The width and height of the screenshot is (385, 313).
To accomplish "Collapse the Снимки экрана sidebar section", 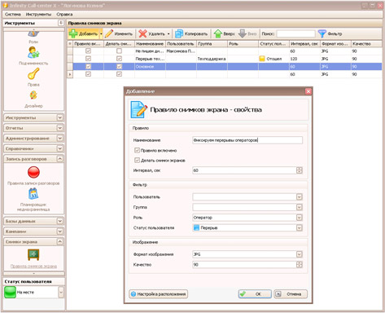I will pyautogui.click(x=60, y=242).
